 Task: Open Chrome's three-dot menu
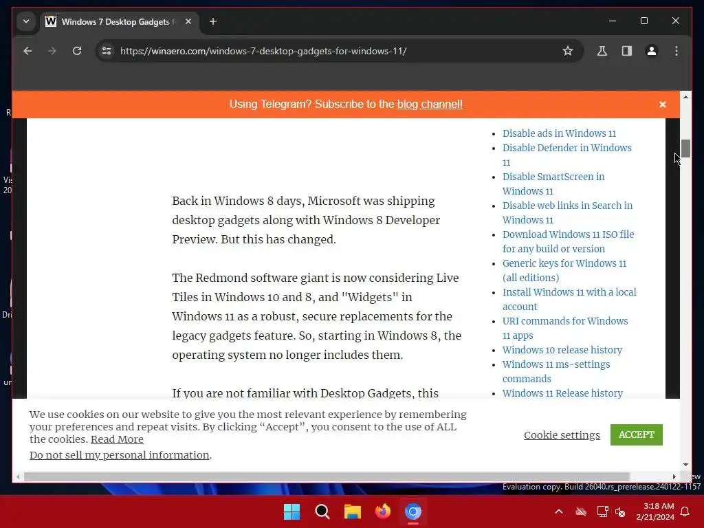pyautogui.click(x=676, y=51)
